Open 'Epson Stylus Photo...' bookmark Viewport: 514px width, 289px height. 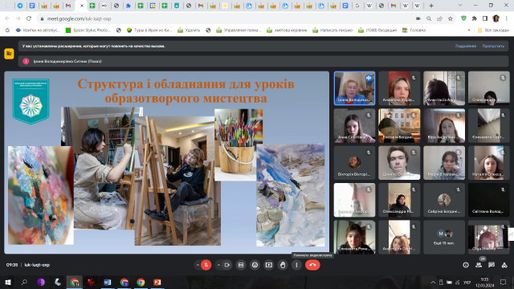tap(88, 31)
